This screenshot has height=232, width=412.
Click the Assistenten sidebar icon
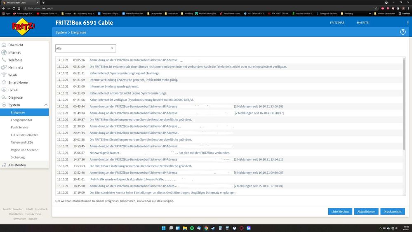pyautogui.click(x=4, y=165)
